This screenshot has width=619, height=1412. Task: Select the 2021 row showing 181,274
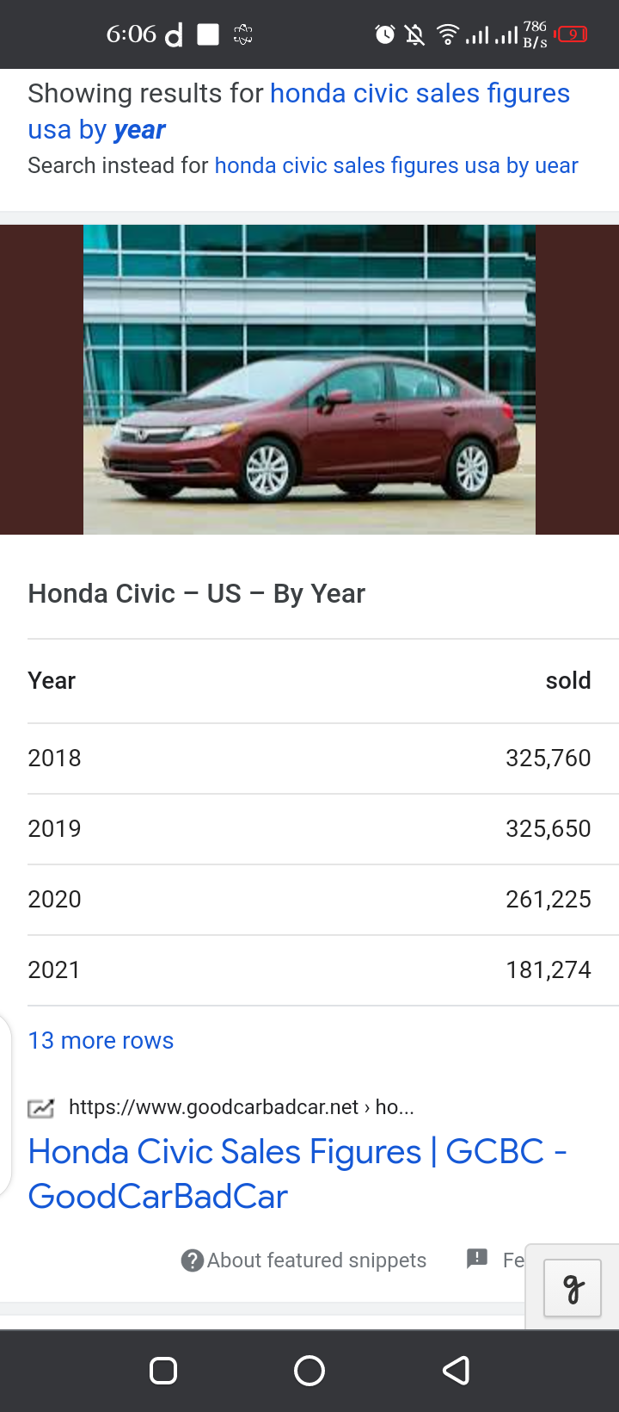309,970
